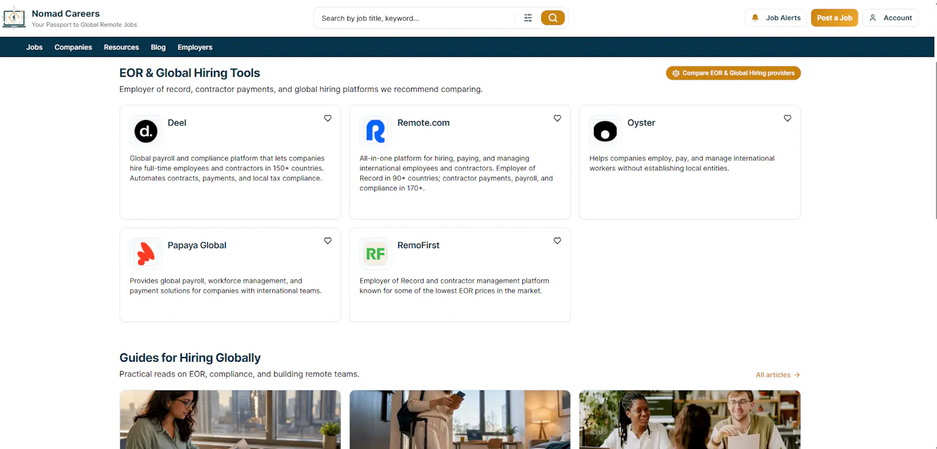The height and width of the screenshot is (449, 937).
Task: Open the Jobs menu item
Action: point(35,47)
